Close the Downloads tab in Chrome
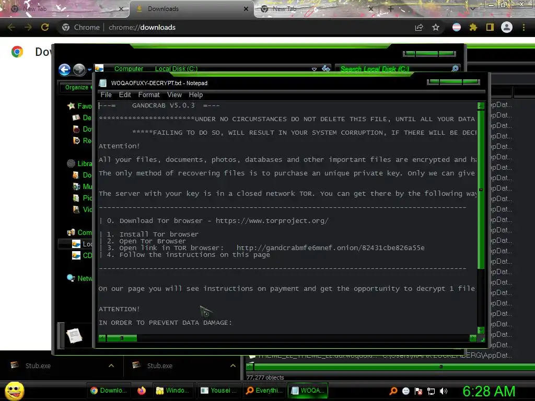Viewport: 535px width, 401px height. click(246, 9)
